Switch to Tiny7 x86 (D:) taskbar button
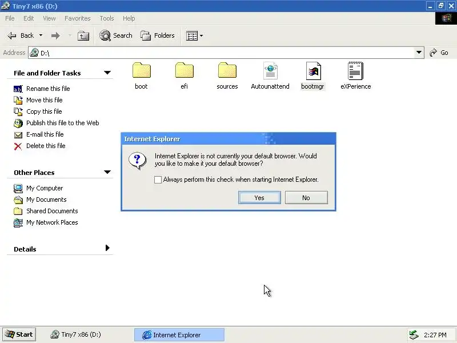This screenshot has height=343, width=457. click(x=76, y=334)
